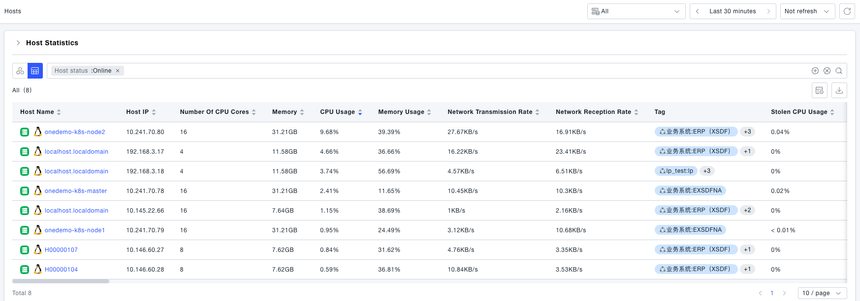Click the +3 tag badge for onedemo-k8s-node2

pos(747,132)
